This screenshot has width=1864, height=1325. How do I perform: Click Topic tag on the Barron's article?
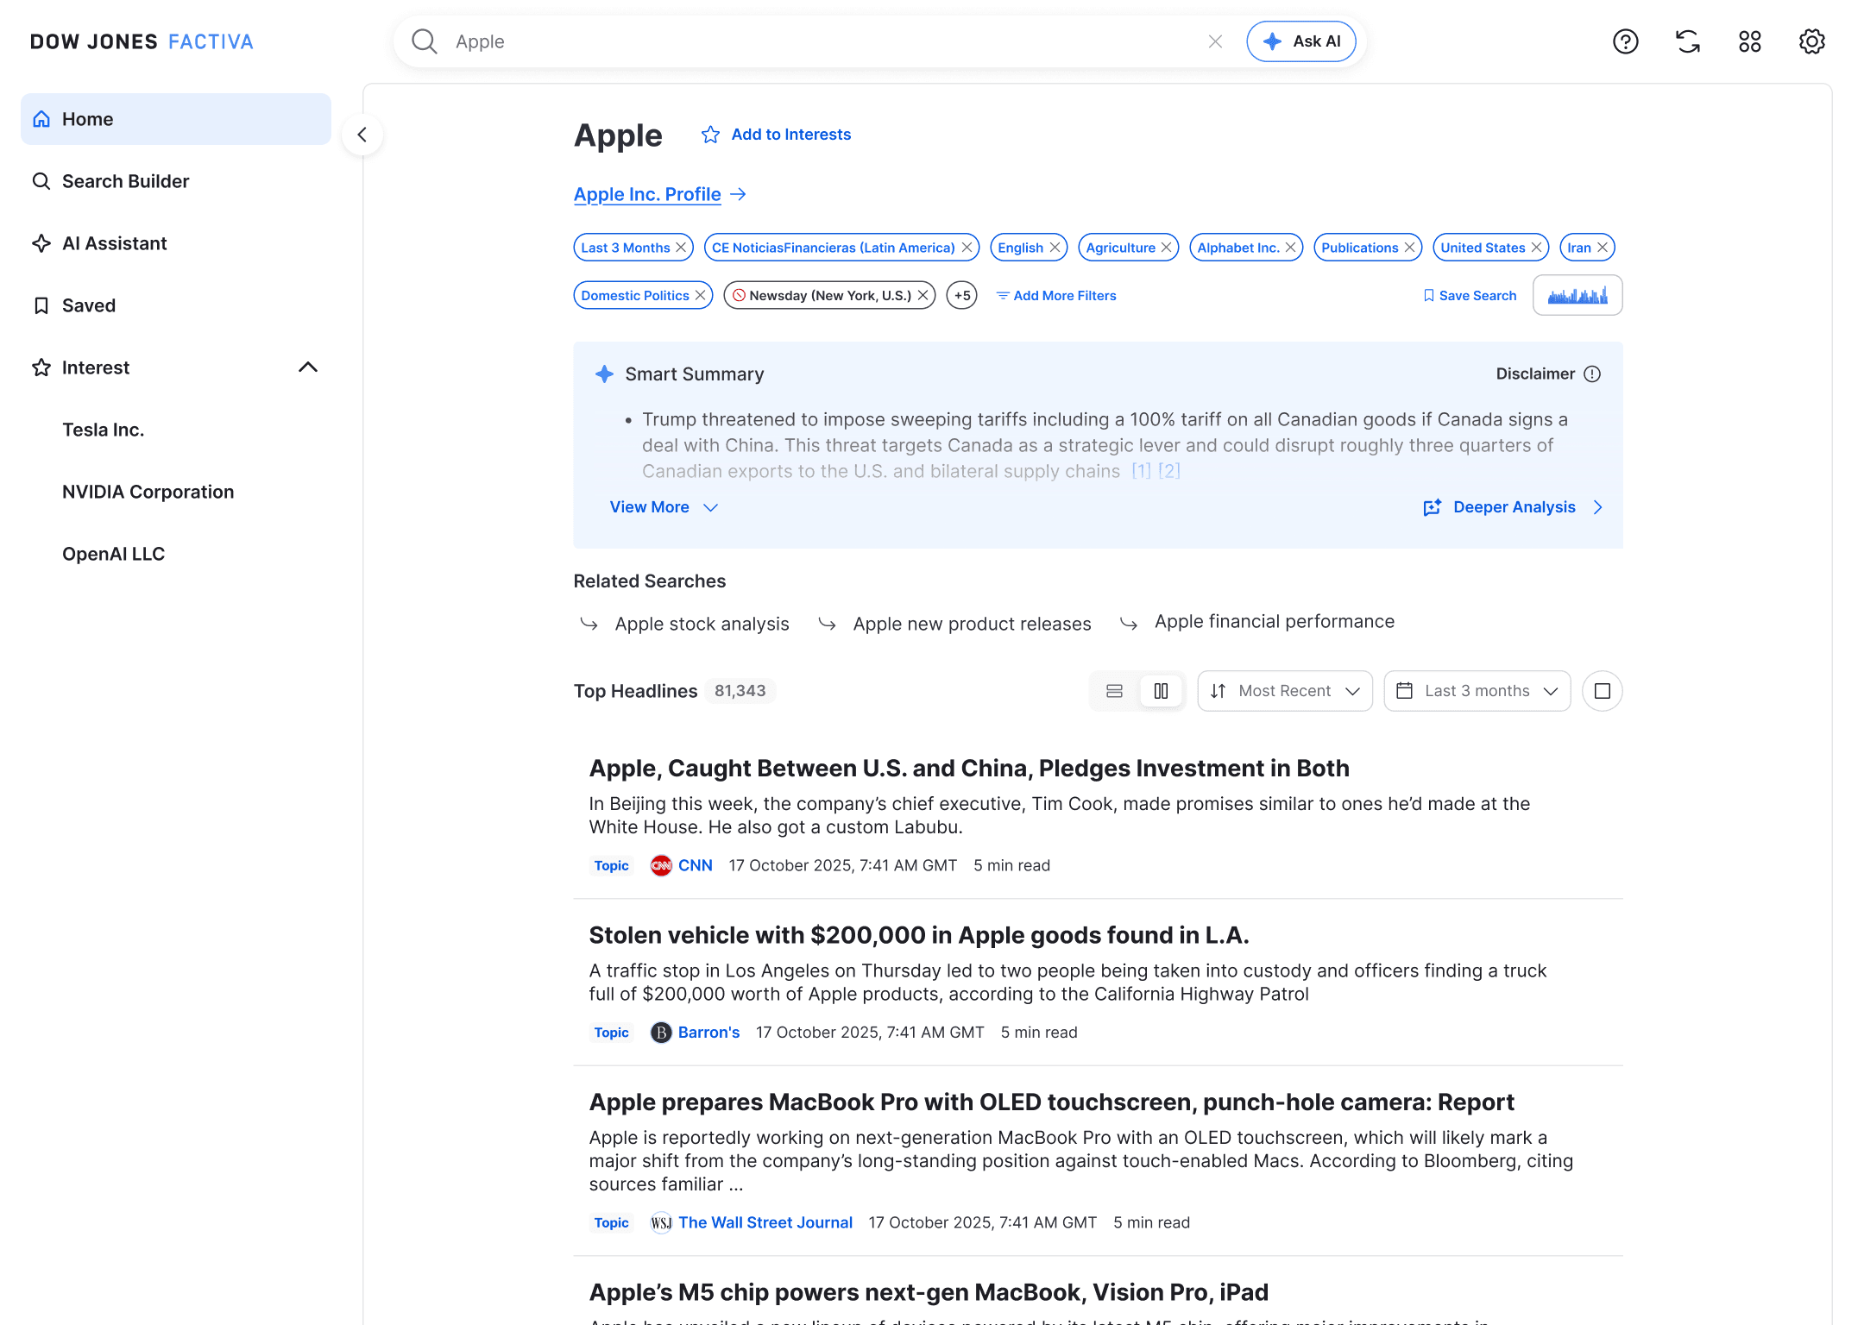(x=611, y=1033)
